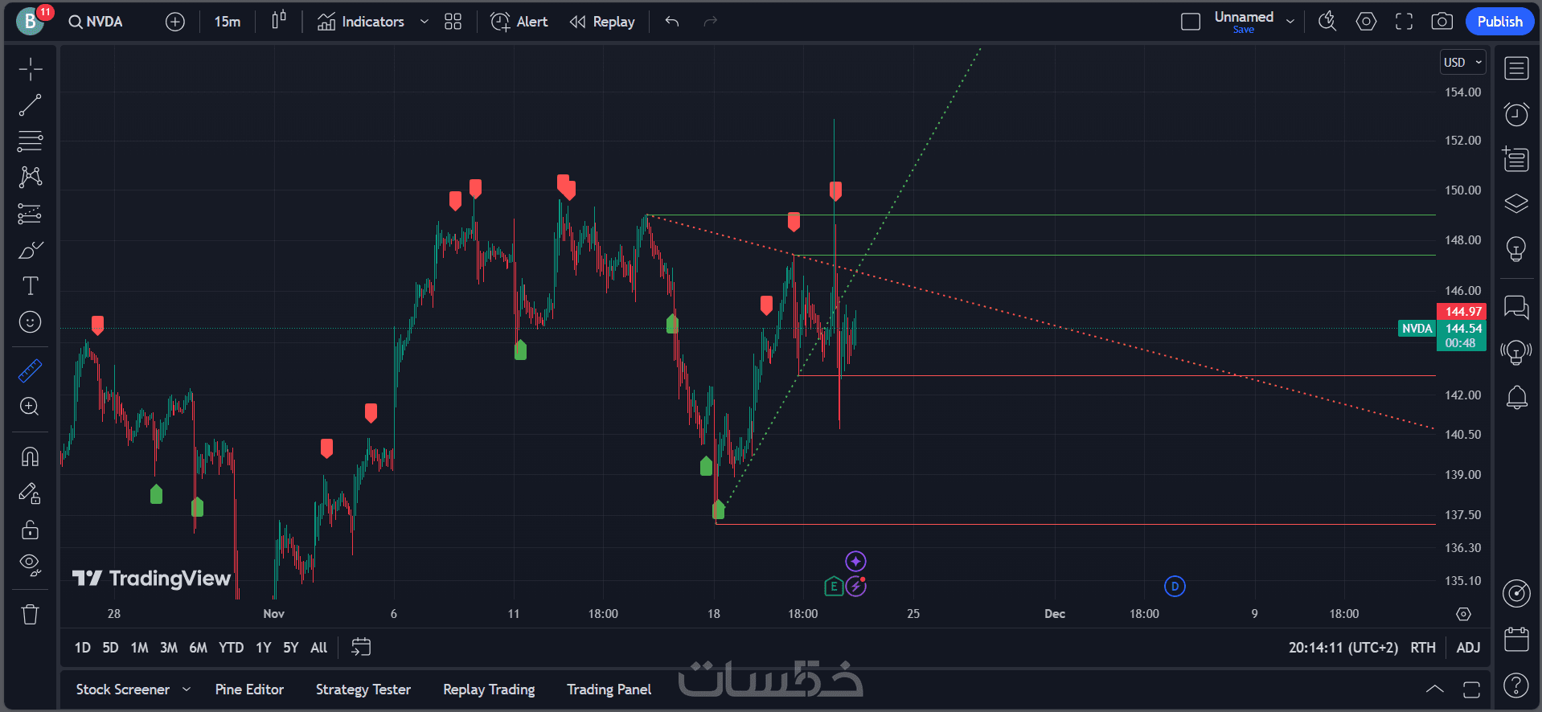This screenshot has height=712, width=1542.
Task: Open the Fibonacci retracement tools
Action: tap(31, 141)
